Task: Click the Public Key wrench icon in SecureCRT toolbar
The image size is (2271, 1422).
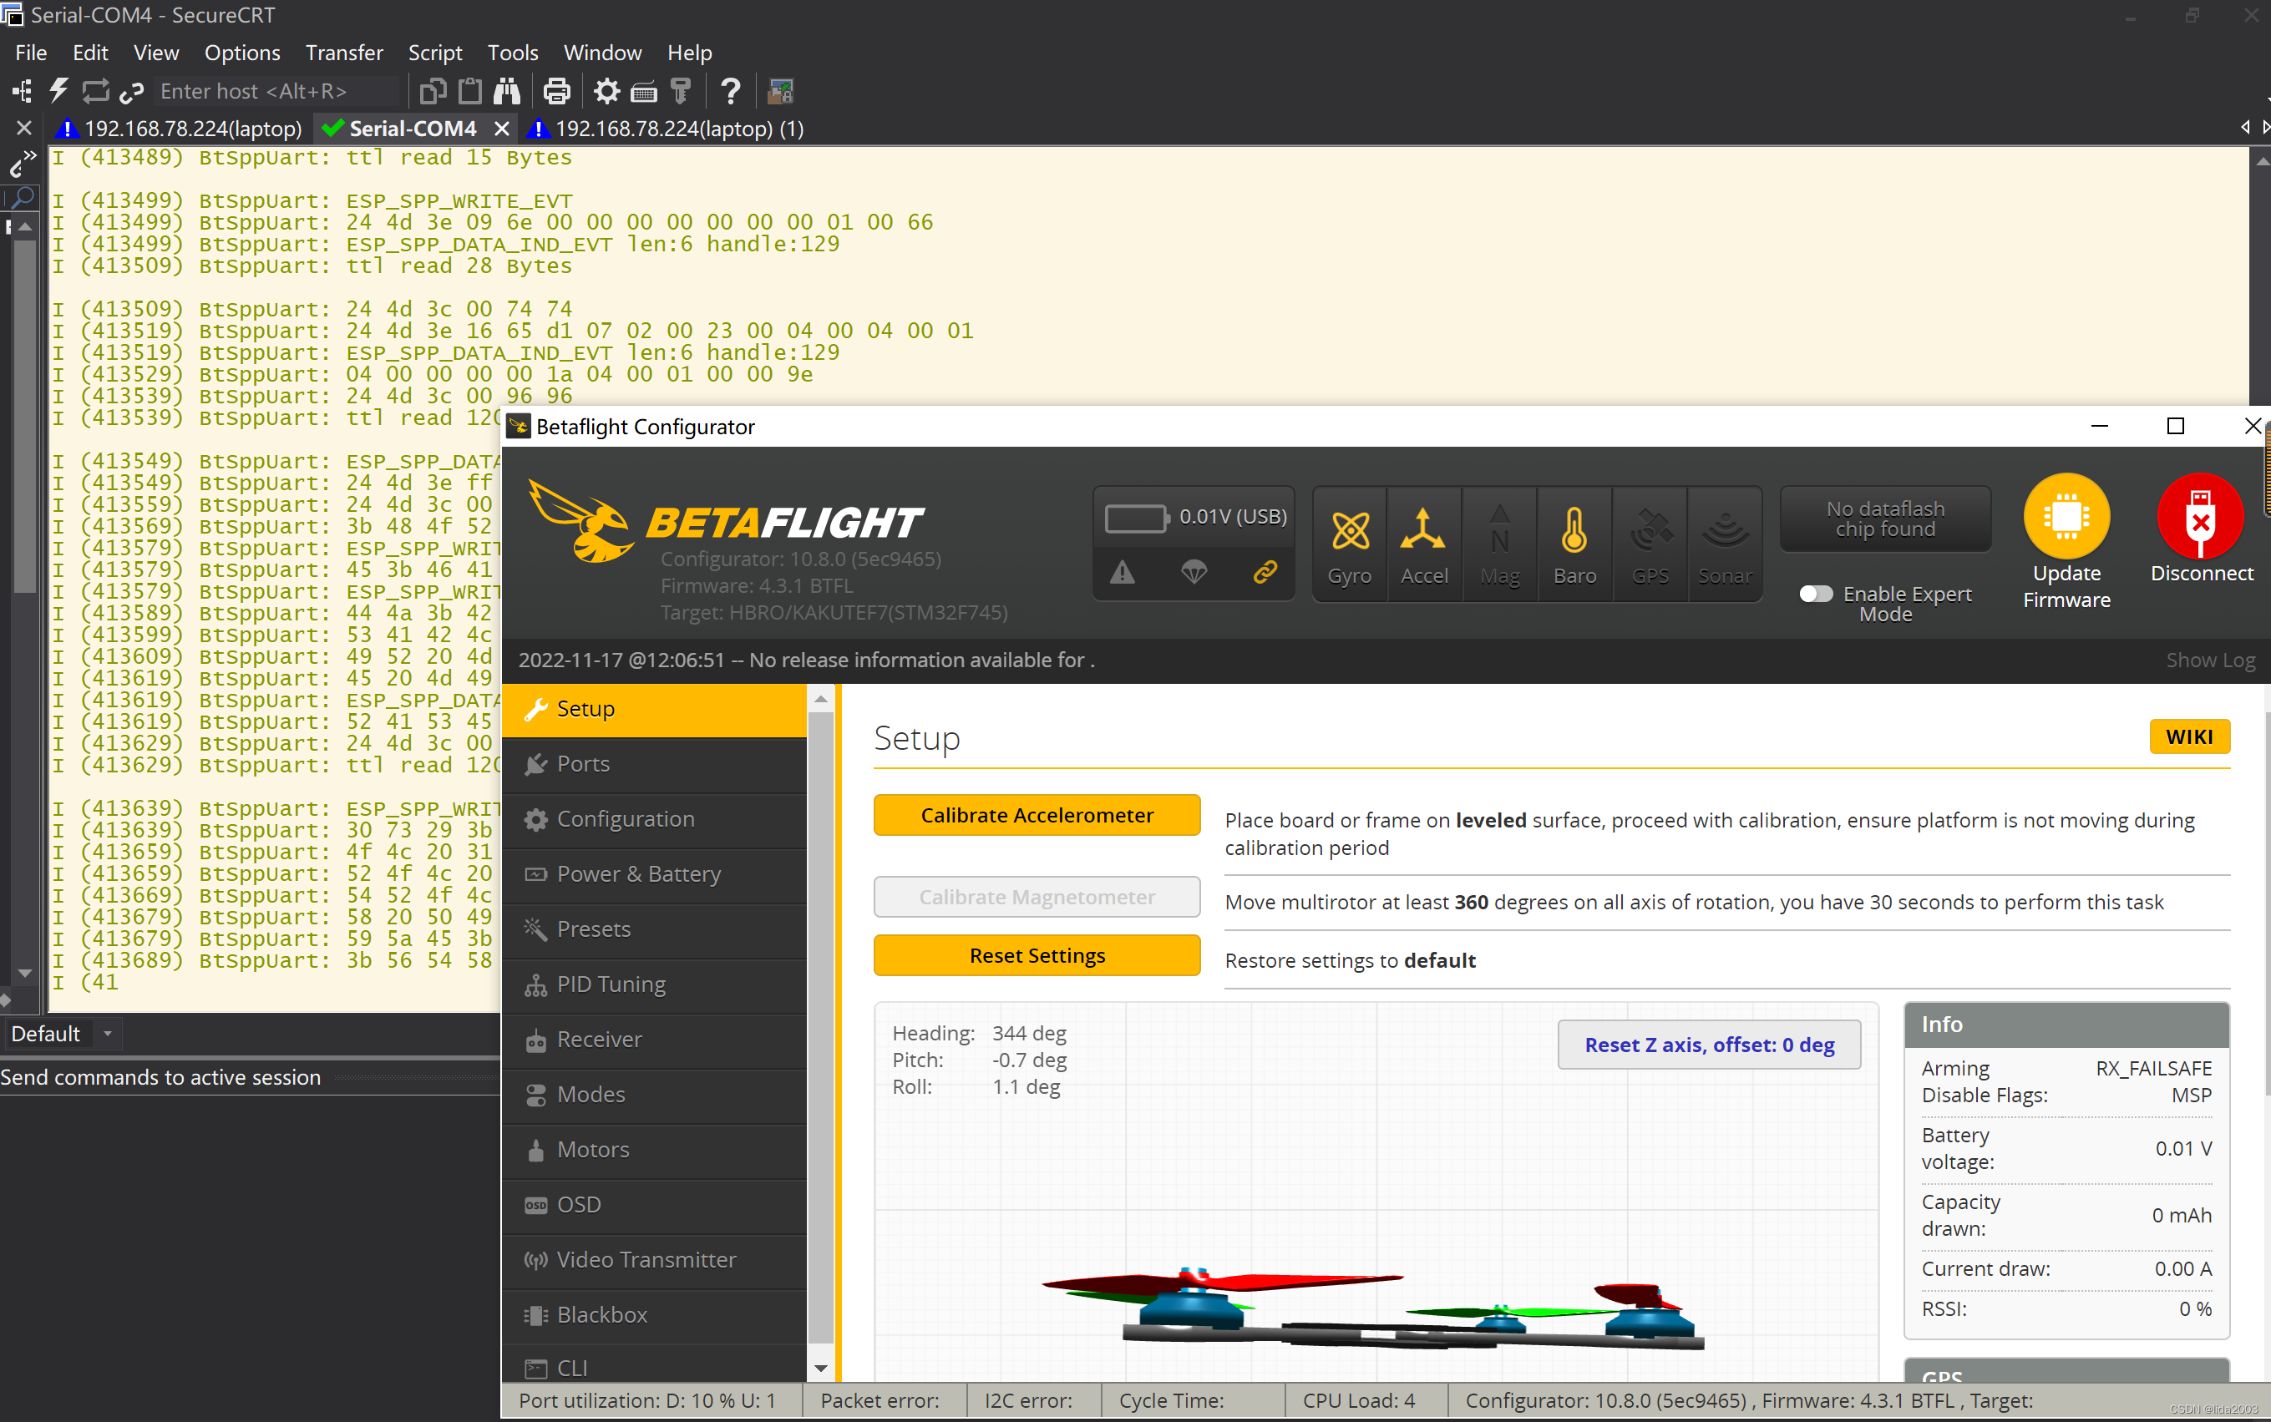Action: coord(680,91)
